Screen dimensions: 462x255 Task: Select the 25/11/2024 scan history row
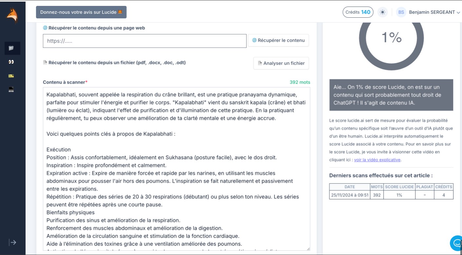[x=391, y=195]
